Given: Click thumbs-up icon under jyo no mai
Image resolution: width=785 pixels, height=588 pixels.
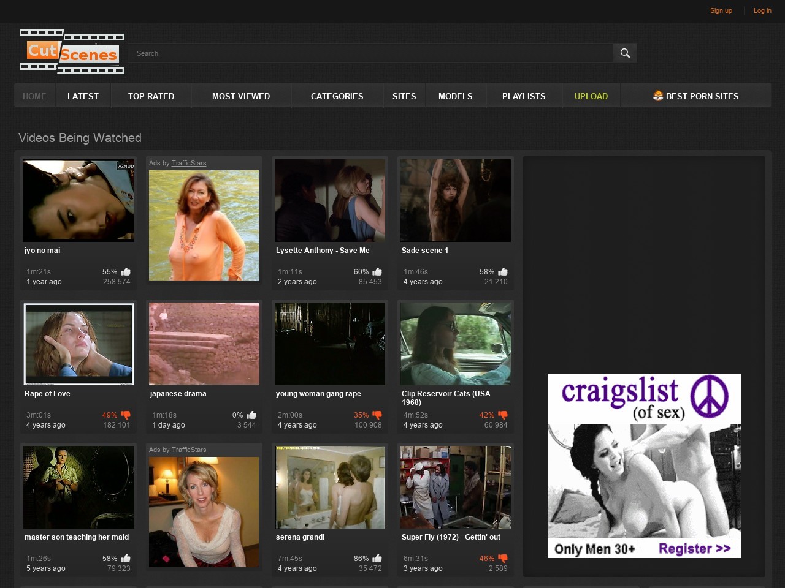Looking at the screenshot, I should pos(126,272).
